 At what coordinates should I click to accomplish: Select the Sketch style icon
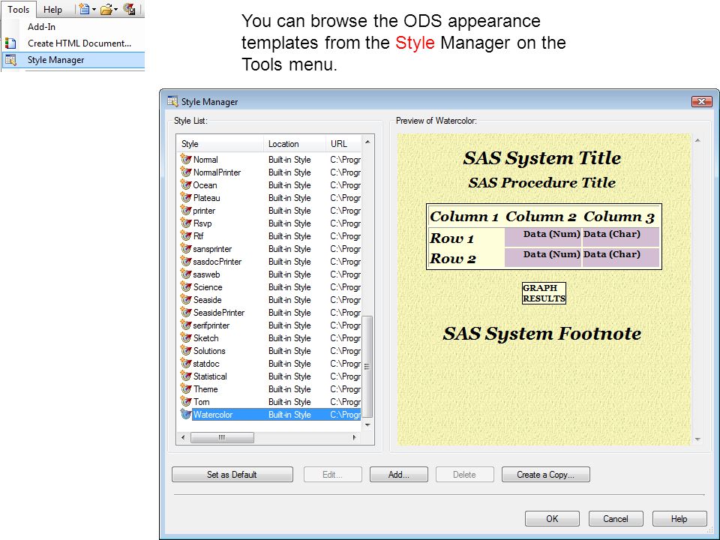coord(185,337)
